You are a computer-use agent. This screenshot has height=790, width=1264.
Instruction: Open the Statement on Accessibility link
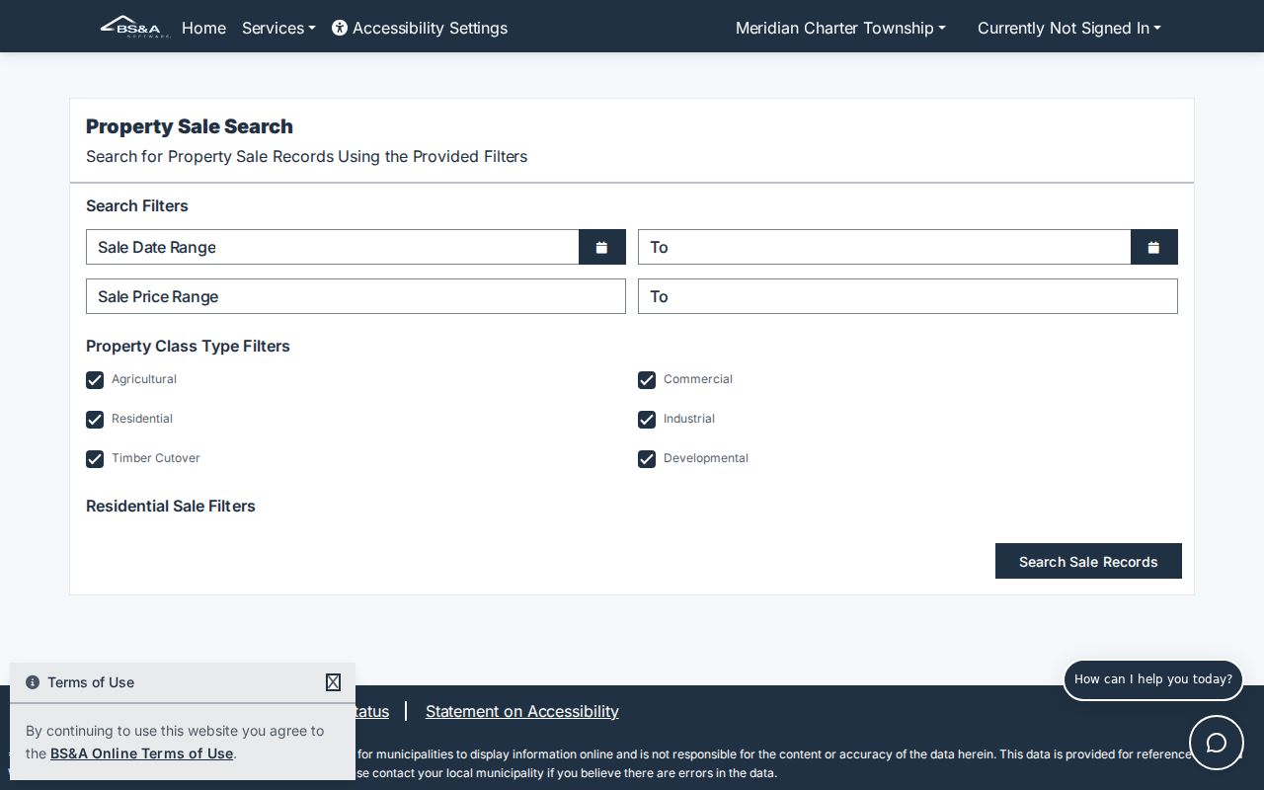coord(522,711)
